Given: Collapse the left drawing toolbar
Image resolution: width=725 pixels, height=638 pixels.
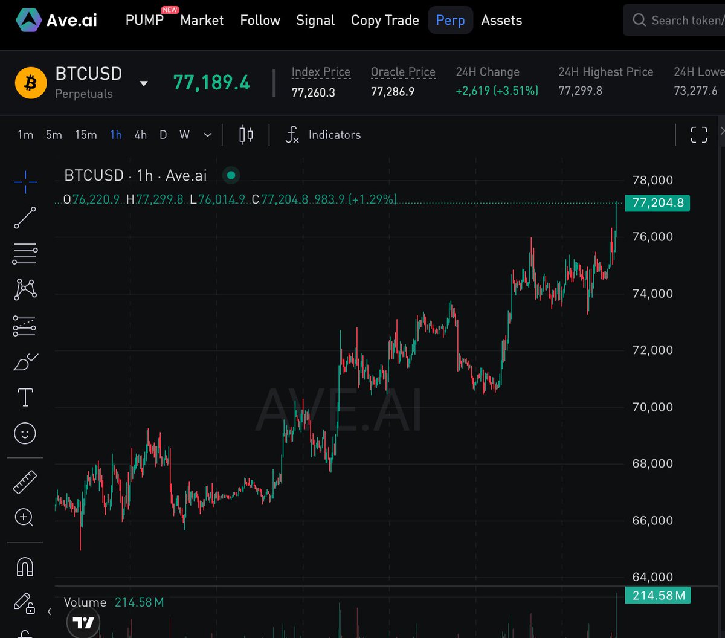Looking at the screenshot, I should pos(49,611).
